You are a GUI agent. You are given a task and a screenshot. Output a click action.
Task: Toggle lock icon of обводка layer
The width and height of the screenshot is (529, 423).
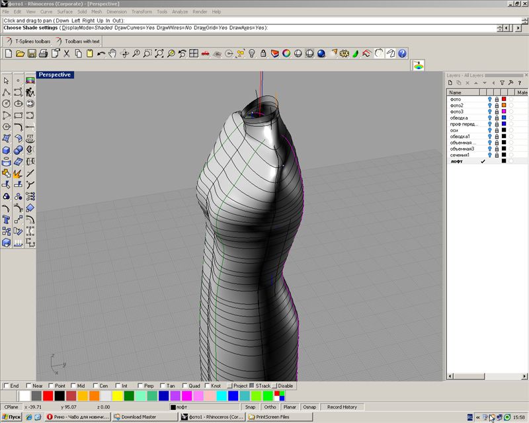497,118
